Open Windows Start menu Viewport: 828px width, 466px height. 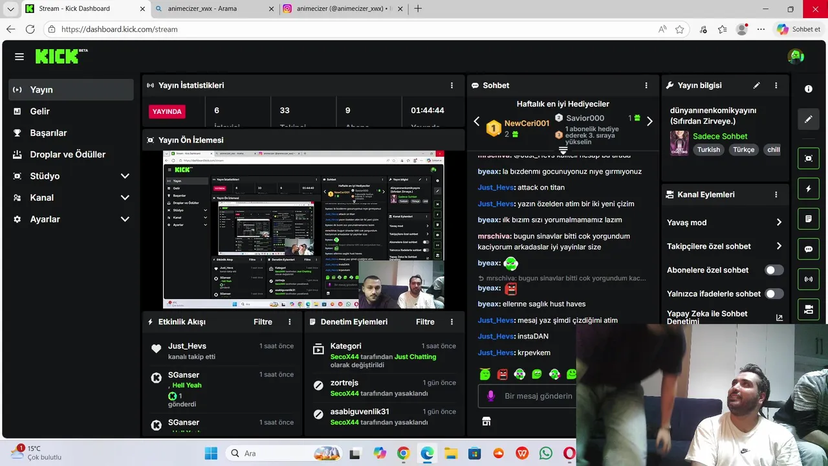[x=211, y=453]
